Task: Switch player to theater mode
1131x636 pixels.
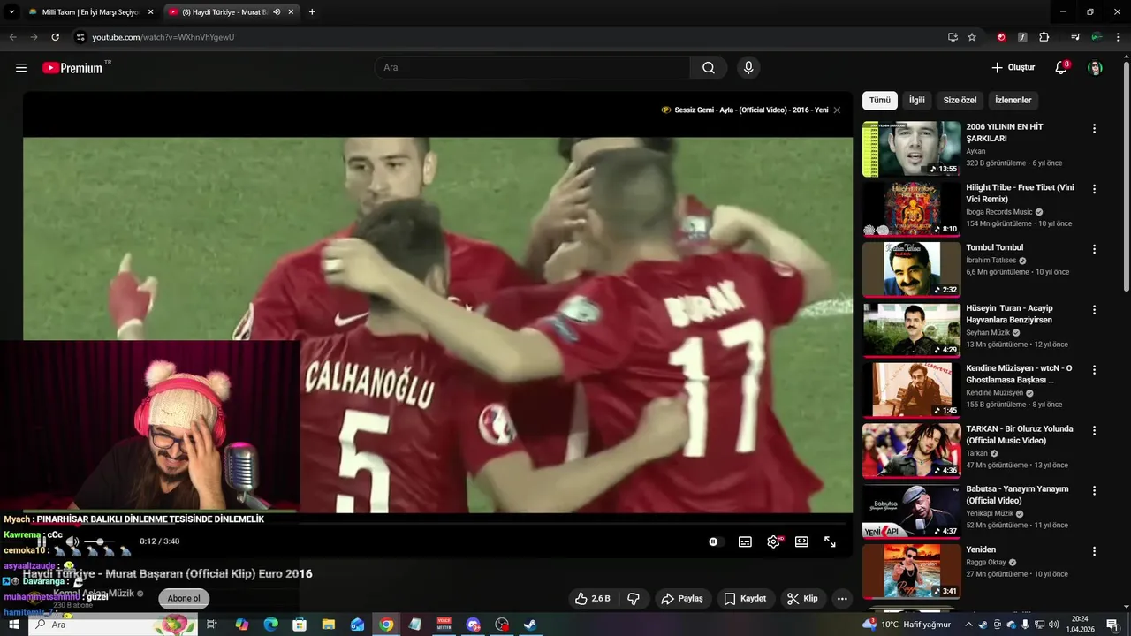Action: tap(801, 541)
